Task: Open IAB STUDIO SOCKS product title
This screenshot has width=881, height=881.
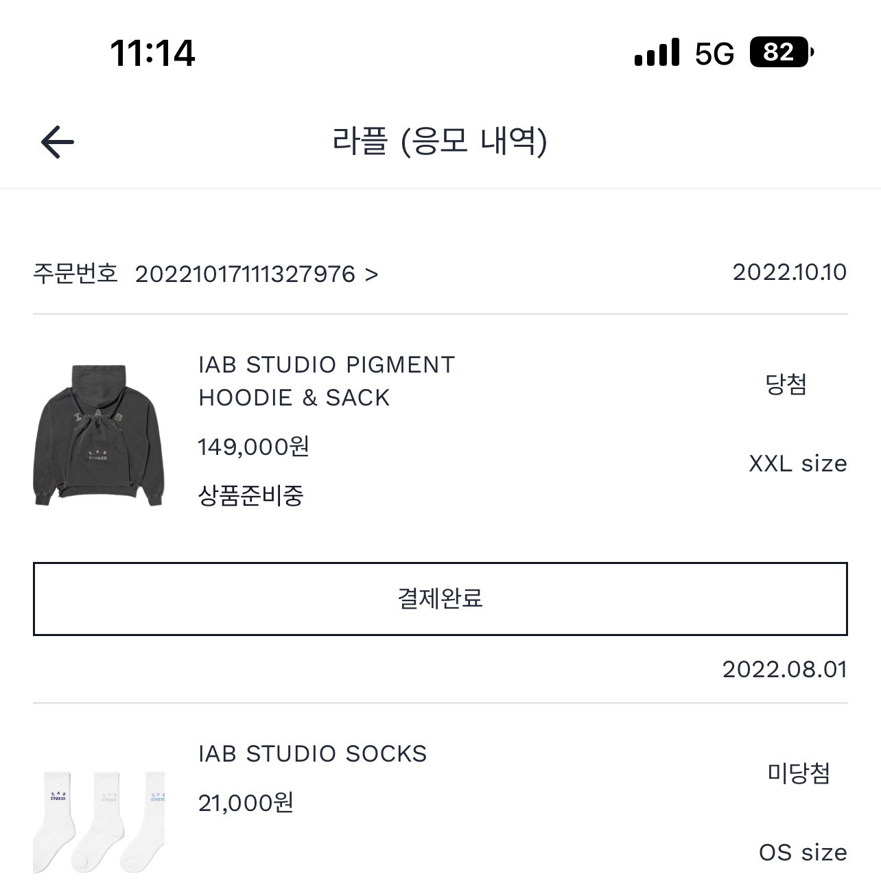Action: (312, 753)
